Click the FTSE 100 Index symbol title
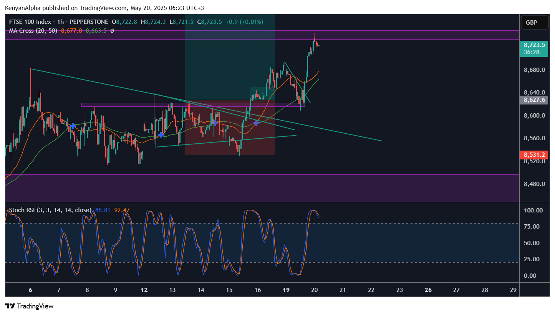 click(30, 22)
